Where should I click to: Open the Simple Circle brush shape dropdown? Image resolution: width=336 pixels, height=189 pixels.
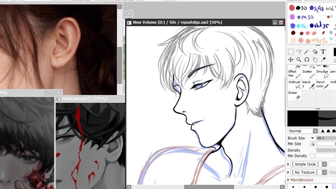(324, 164)
